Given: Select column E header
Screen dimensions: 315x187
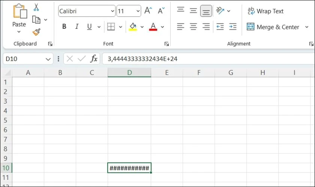Looking at the screenshot, I should pos(167,73).
